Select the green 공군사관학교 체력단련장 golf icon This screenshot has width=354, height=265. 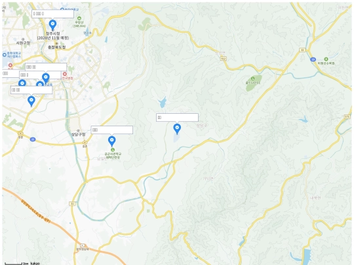[113, 150]
